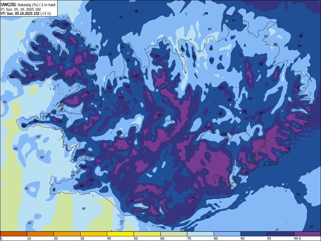This screenshot has height=241, width=321.
Task: Click the '60' legend tick label
Action: click(162, 238)
